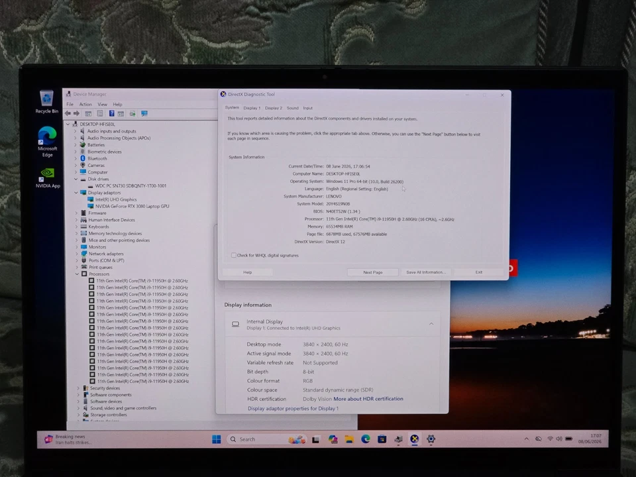Click the battery icon in system tray
The height and width of the screenshot is (477, 636).
click(568, 439)
